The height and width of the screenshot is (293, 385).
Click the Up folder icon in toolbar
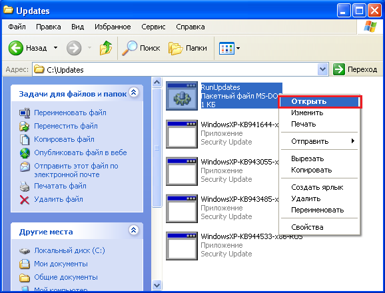pos(106,48)
